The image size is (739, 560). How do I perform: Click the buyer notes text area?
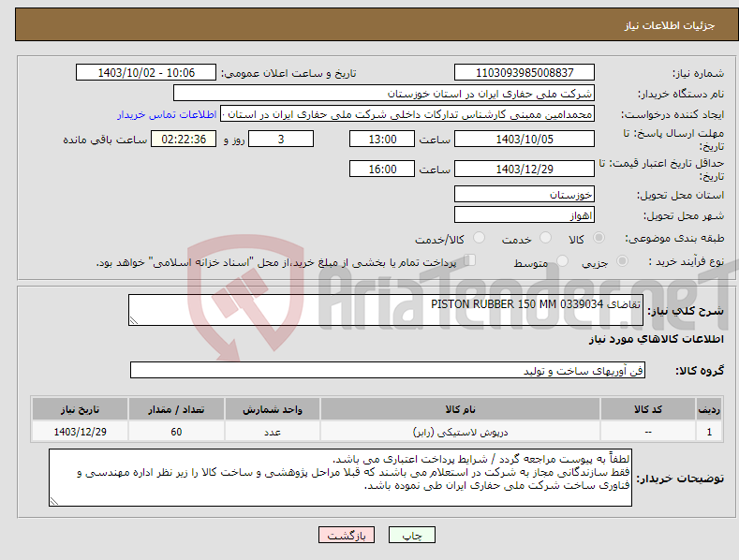tap(340, 478)
